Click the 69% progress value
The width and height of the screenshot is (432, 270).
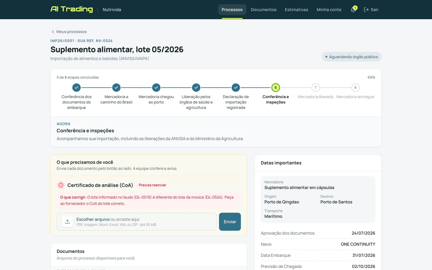click(x=371, y=77)
